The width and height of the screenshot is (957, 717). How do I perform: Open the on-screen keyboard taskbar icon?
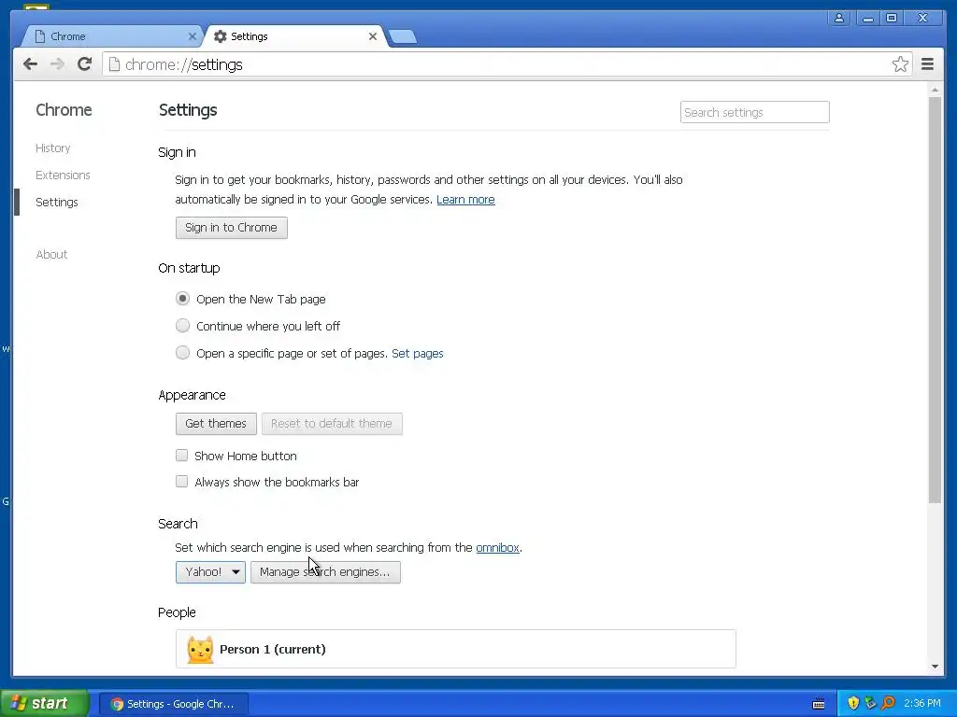[819, 704]
